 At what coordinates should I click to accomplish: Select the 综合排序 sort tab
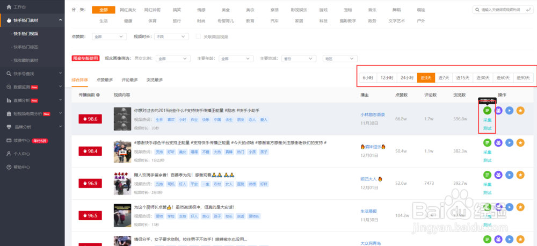pos(80,80)
